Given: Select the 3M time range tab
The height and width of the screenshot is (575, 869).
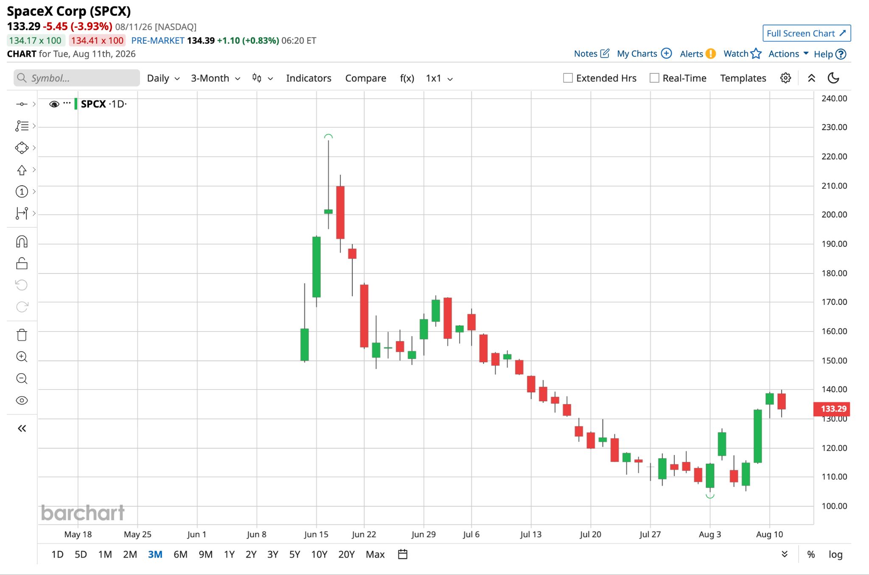Looking at the screenshot, I should pos(155,554).
